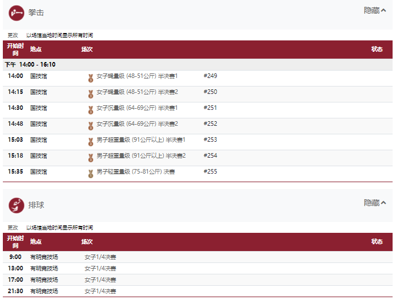The image size is (396, 300).
Task: Click 有明竞技场 venue in the 17:00 row
Action: [x=44, y=280]
